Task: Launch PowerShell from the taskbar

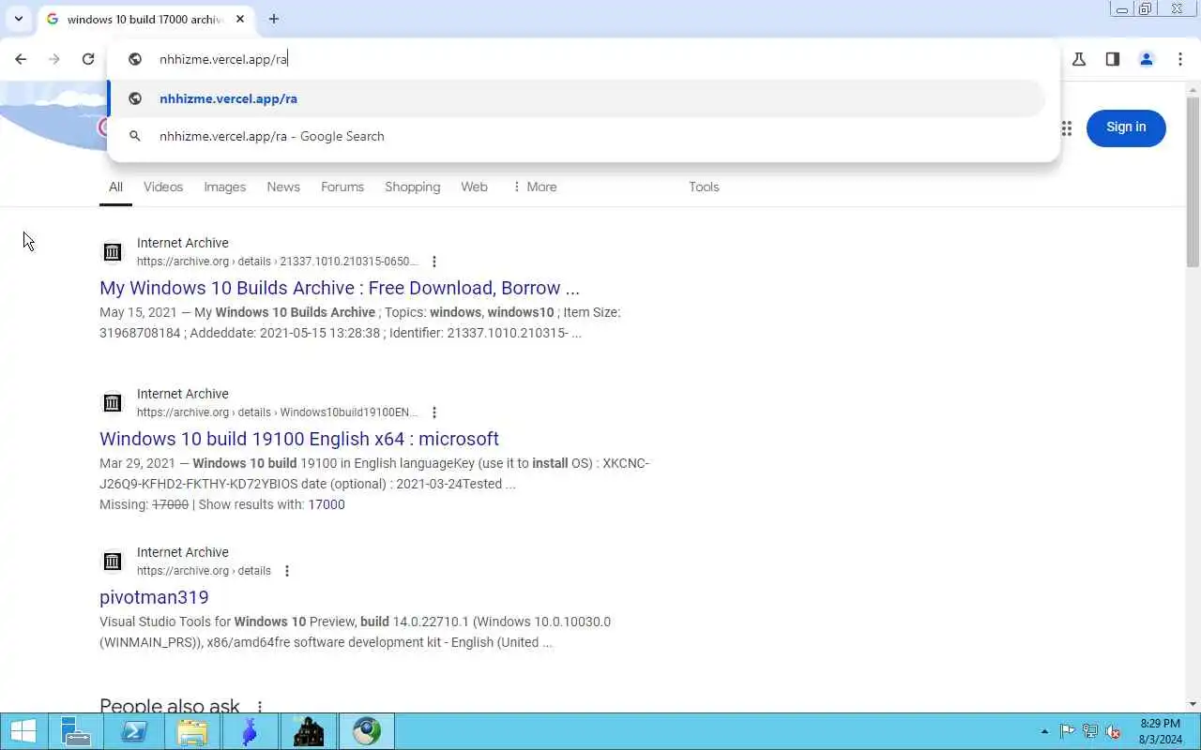Action: pyautogui.click(x=134, y=731)
